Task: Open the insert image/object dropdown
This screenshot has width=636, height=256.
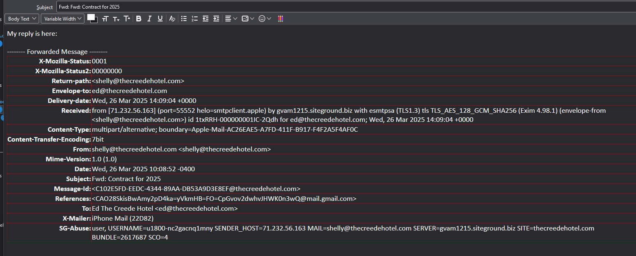Action: point(248,19)
